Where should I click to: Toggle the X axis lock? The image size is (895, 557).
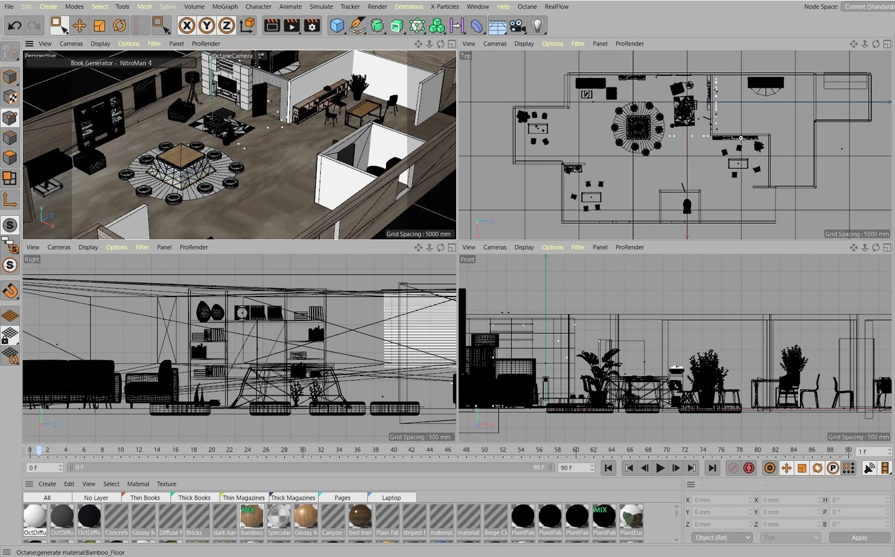click(x=186, y=25)
